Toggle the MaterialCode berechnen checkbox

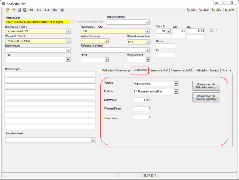pos(73,22)
